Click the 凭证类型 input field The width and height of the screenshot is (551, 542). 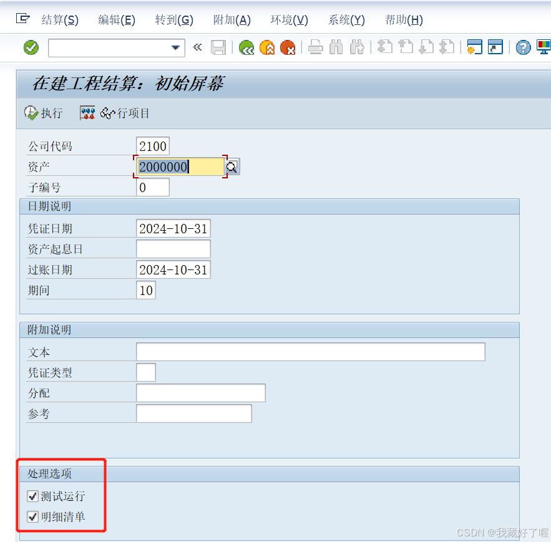146,372
